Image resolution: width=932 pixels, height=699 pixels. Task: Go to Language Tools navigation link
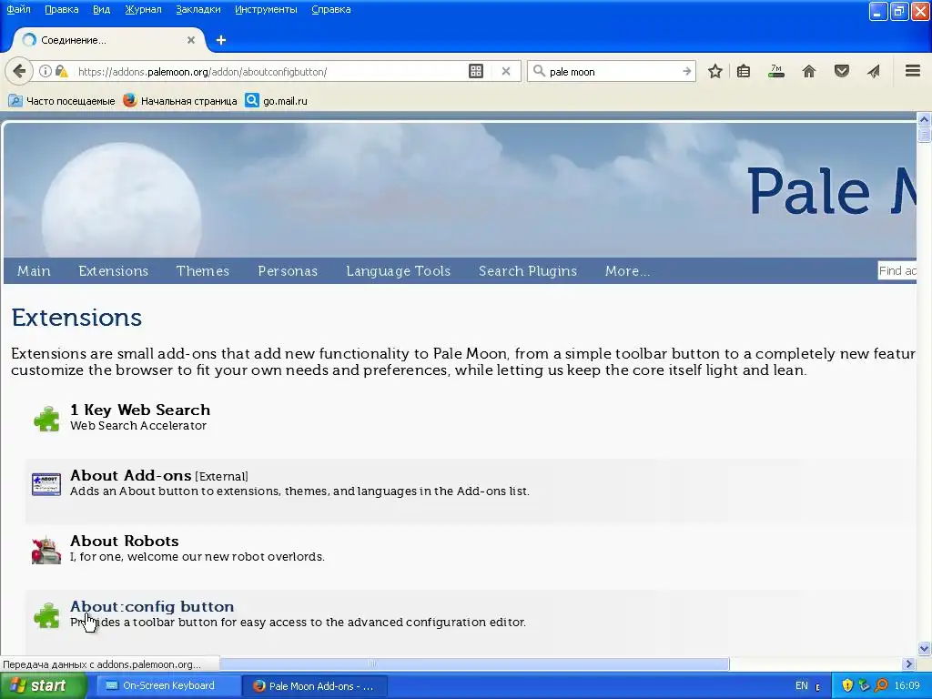399,271
